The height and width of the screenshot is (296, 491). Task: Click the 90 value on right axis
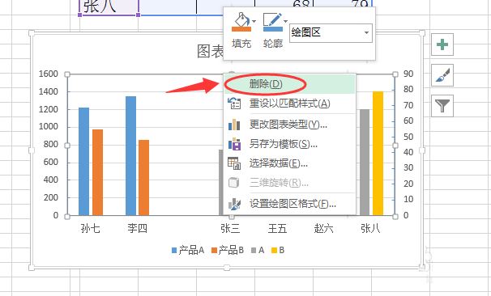408,74
